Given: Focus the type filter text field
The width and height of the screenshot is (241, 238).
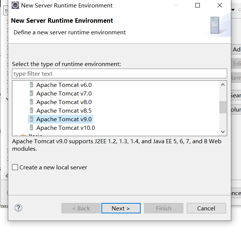Looking at the screenshot, I should pyautogui.click(x=119, y=73).
